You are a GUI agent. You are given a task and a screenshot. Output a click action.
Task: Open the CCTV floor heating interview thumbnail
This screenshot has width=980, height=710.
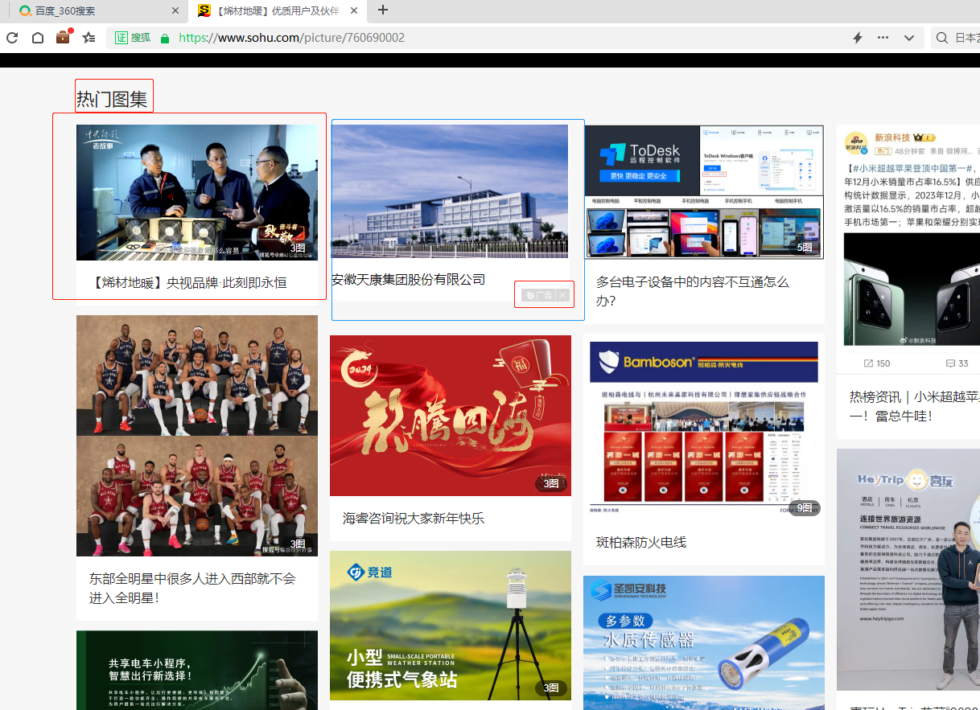tap(197, 192)
